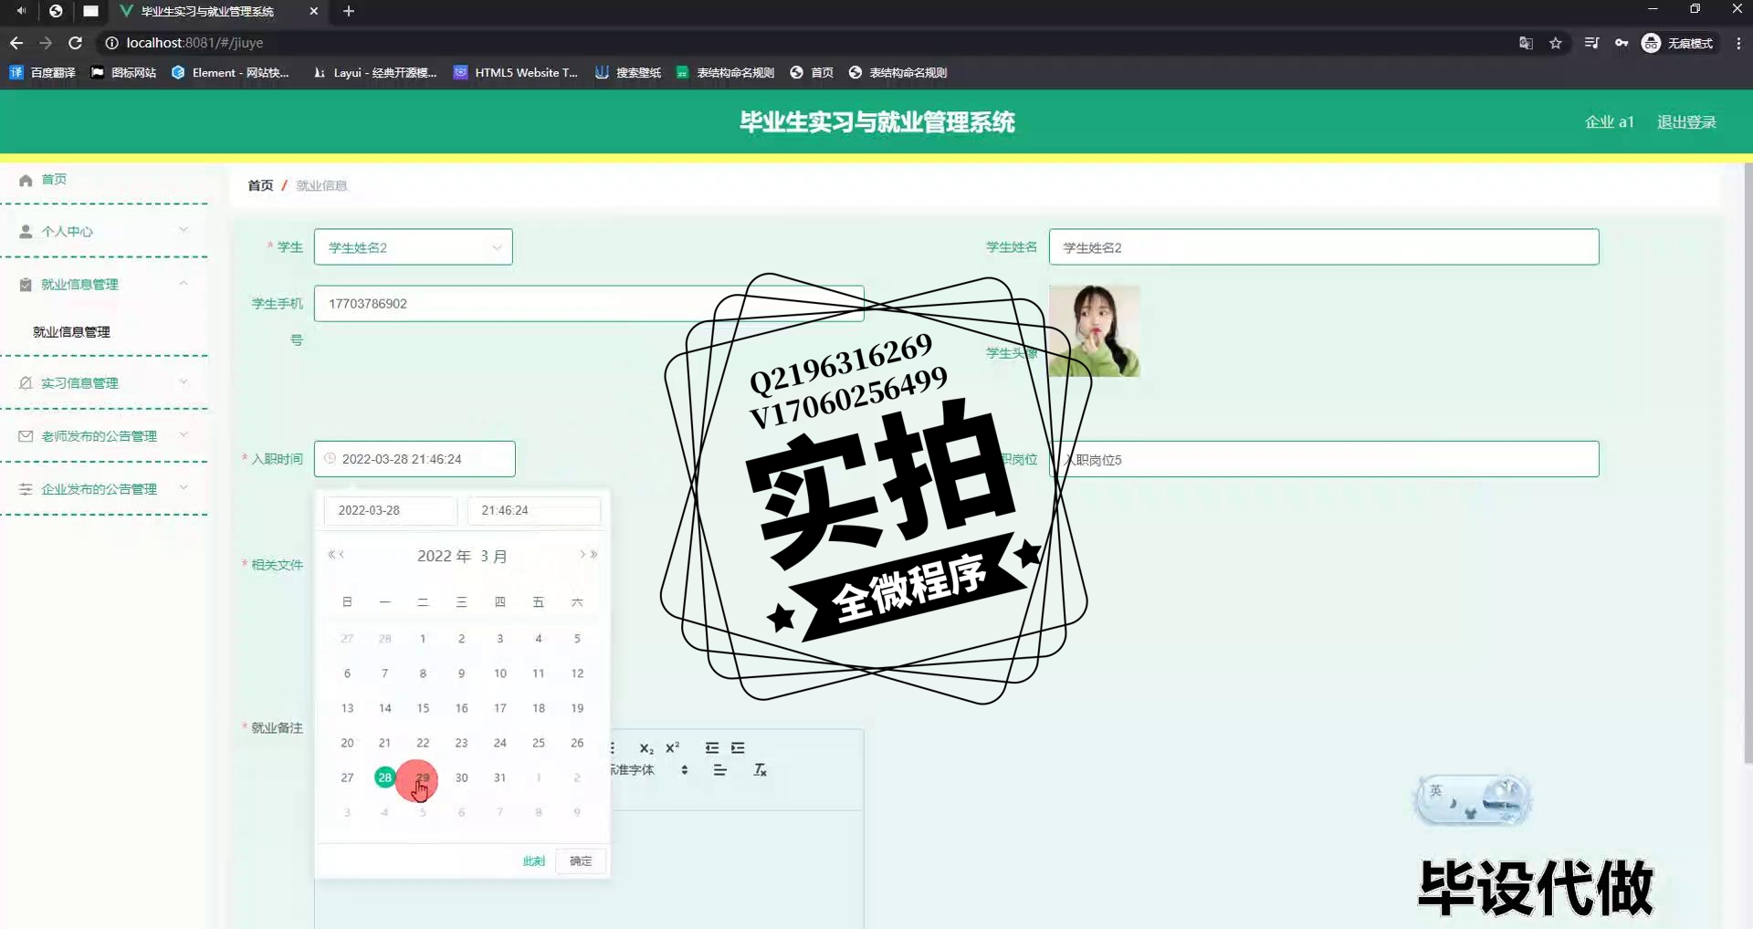Open the HTML5 Website bookmark
Viewport: 1753px width, 929px height.
[x=516, y=72]
